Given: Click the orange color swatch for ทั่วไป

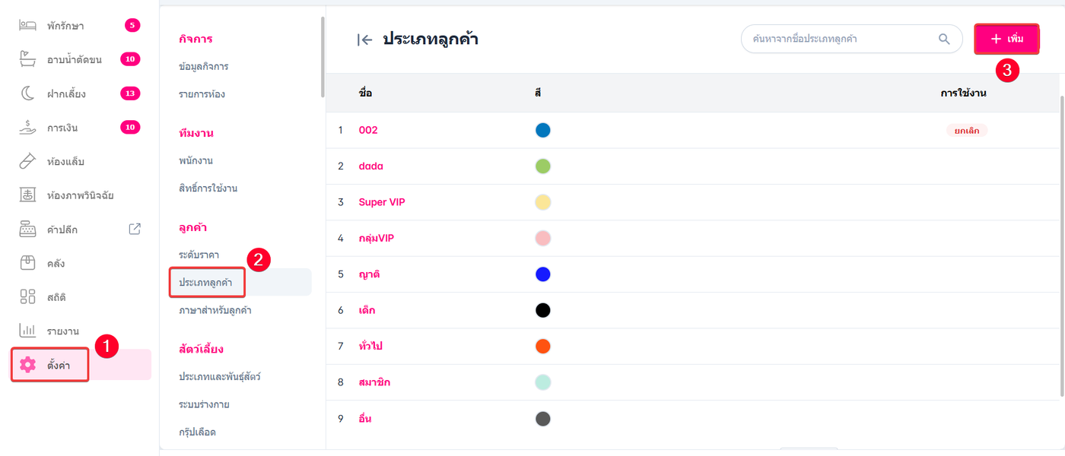Looking at the screenshot, I should pyautogui.click(x=543, y=346).
